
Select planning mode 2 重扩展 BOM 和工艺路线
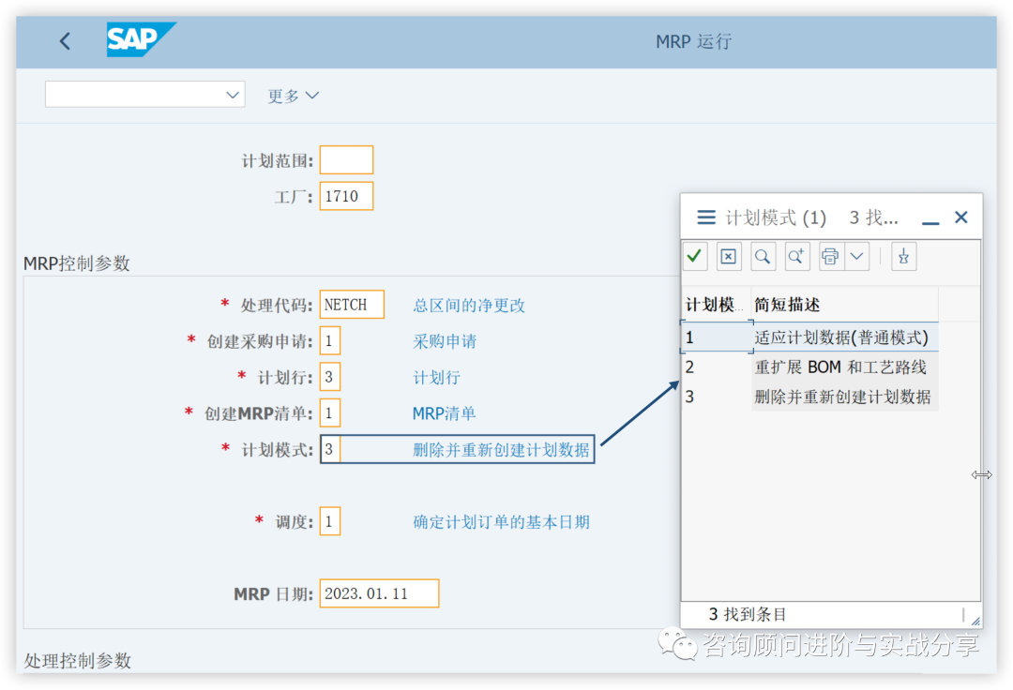(816, 367)
